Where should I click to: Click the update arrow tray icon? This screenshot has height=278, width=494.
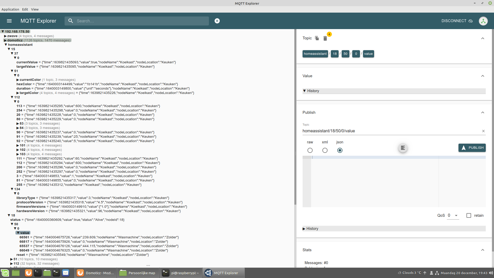(425, 273)
